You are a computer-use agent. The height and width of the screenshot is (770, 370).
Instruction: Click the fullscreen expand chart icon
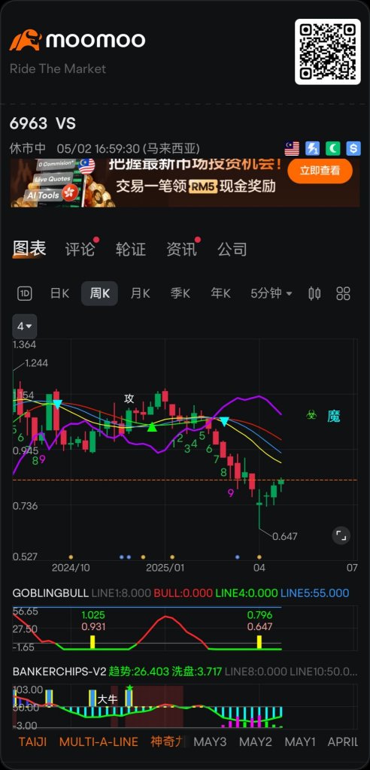tap(341, 535)
